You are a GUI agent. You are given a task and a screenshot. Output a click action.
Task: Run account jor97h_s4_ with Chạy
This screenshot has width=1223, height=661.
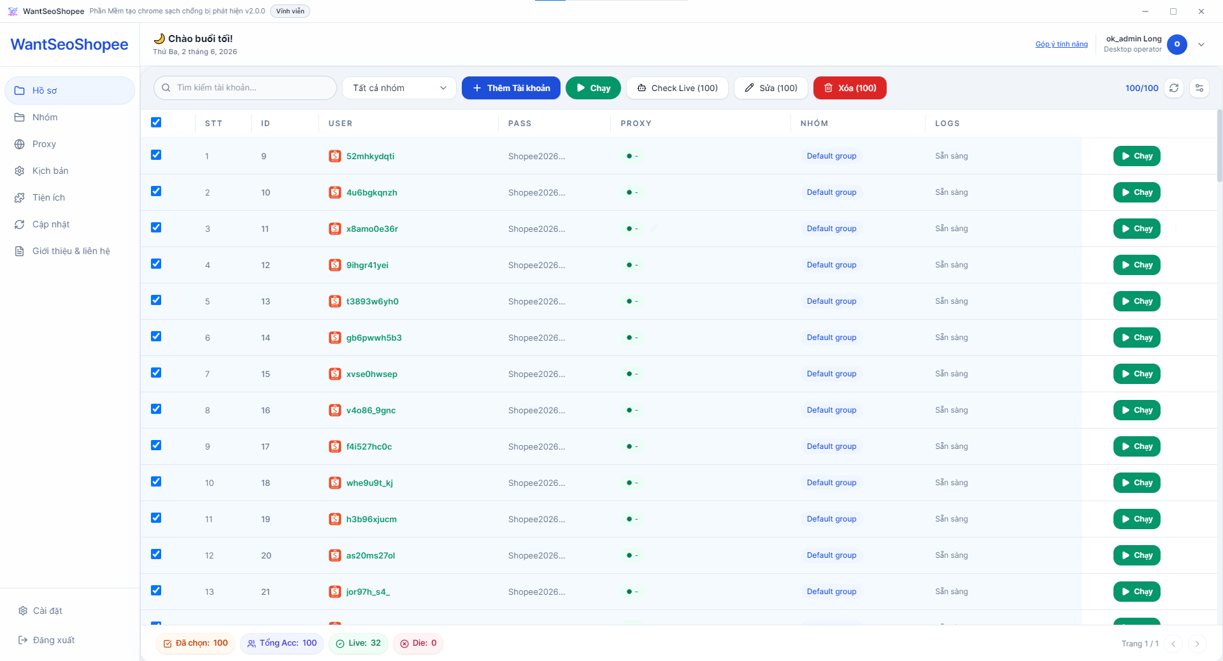(1136, 592)
